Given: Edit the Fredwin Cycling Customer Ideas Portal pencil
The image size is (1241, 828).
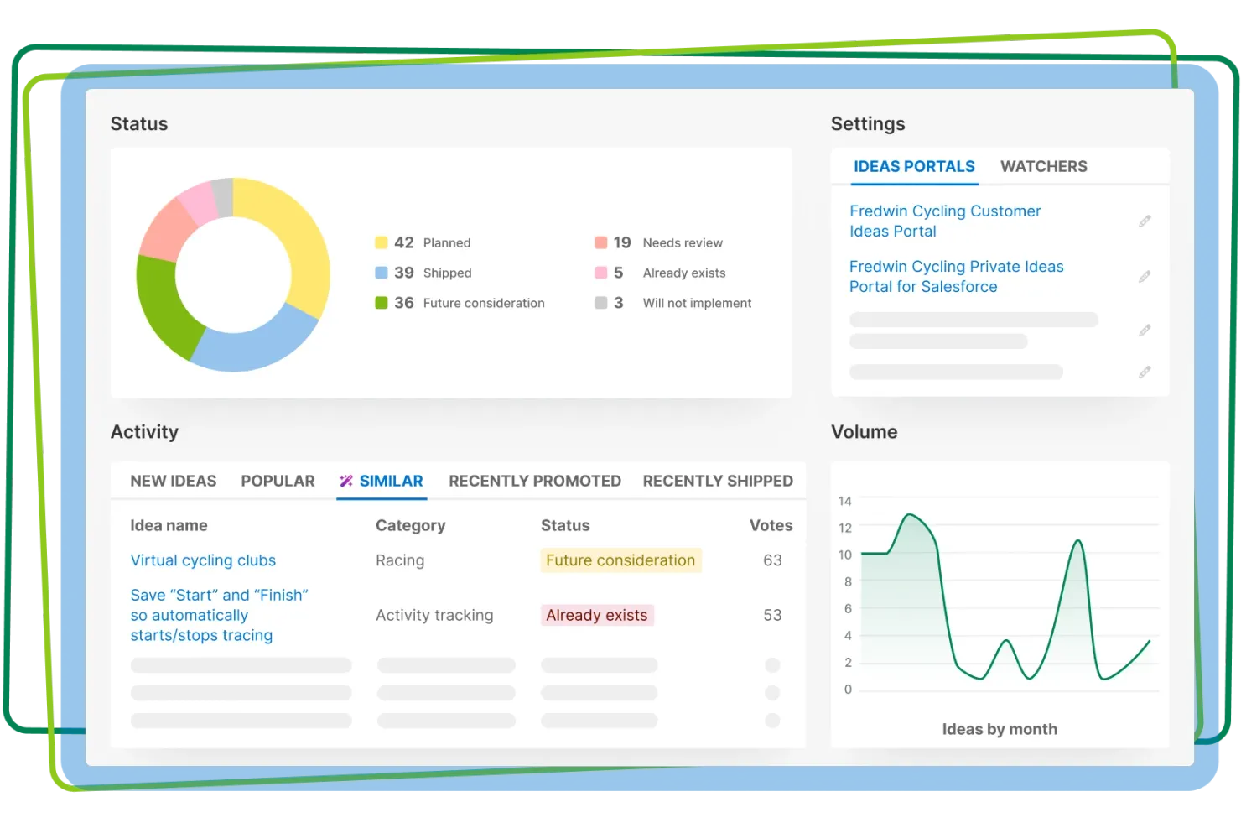Looking at the screenshot, I should tap(1145, 221).
